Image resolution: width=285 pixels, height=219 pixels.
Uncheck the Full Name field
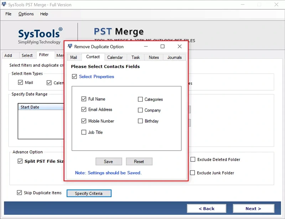pyautogui.click(x=84, y=99)
